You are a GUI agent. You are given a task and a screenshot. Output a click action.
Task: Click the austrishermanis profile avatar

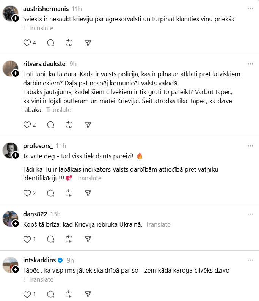coord(10,13)
